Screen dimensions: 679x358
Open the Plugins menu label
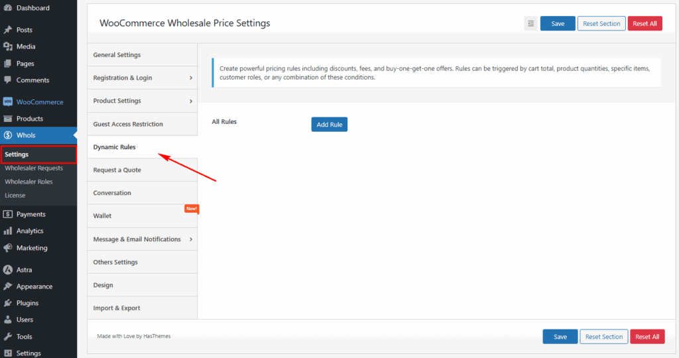click(x=27, y=303)
